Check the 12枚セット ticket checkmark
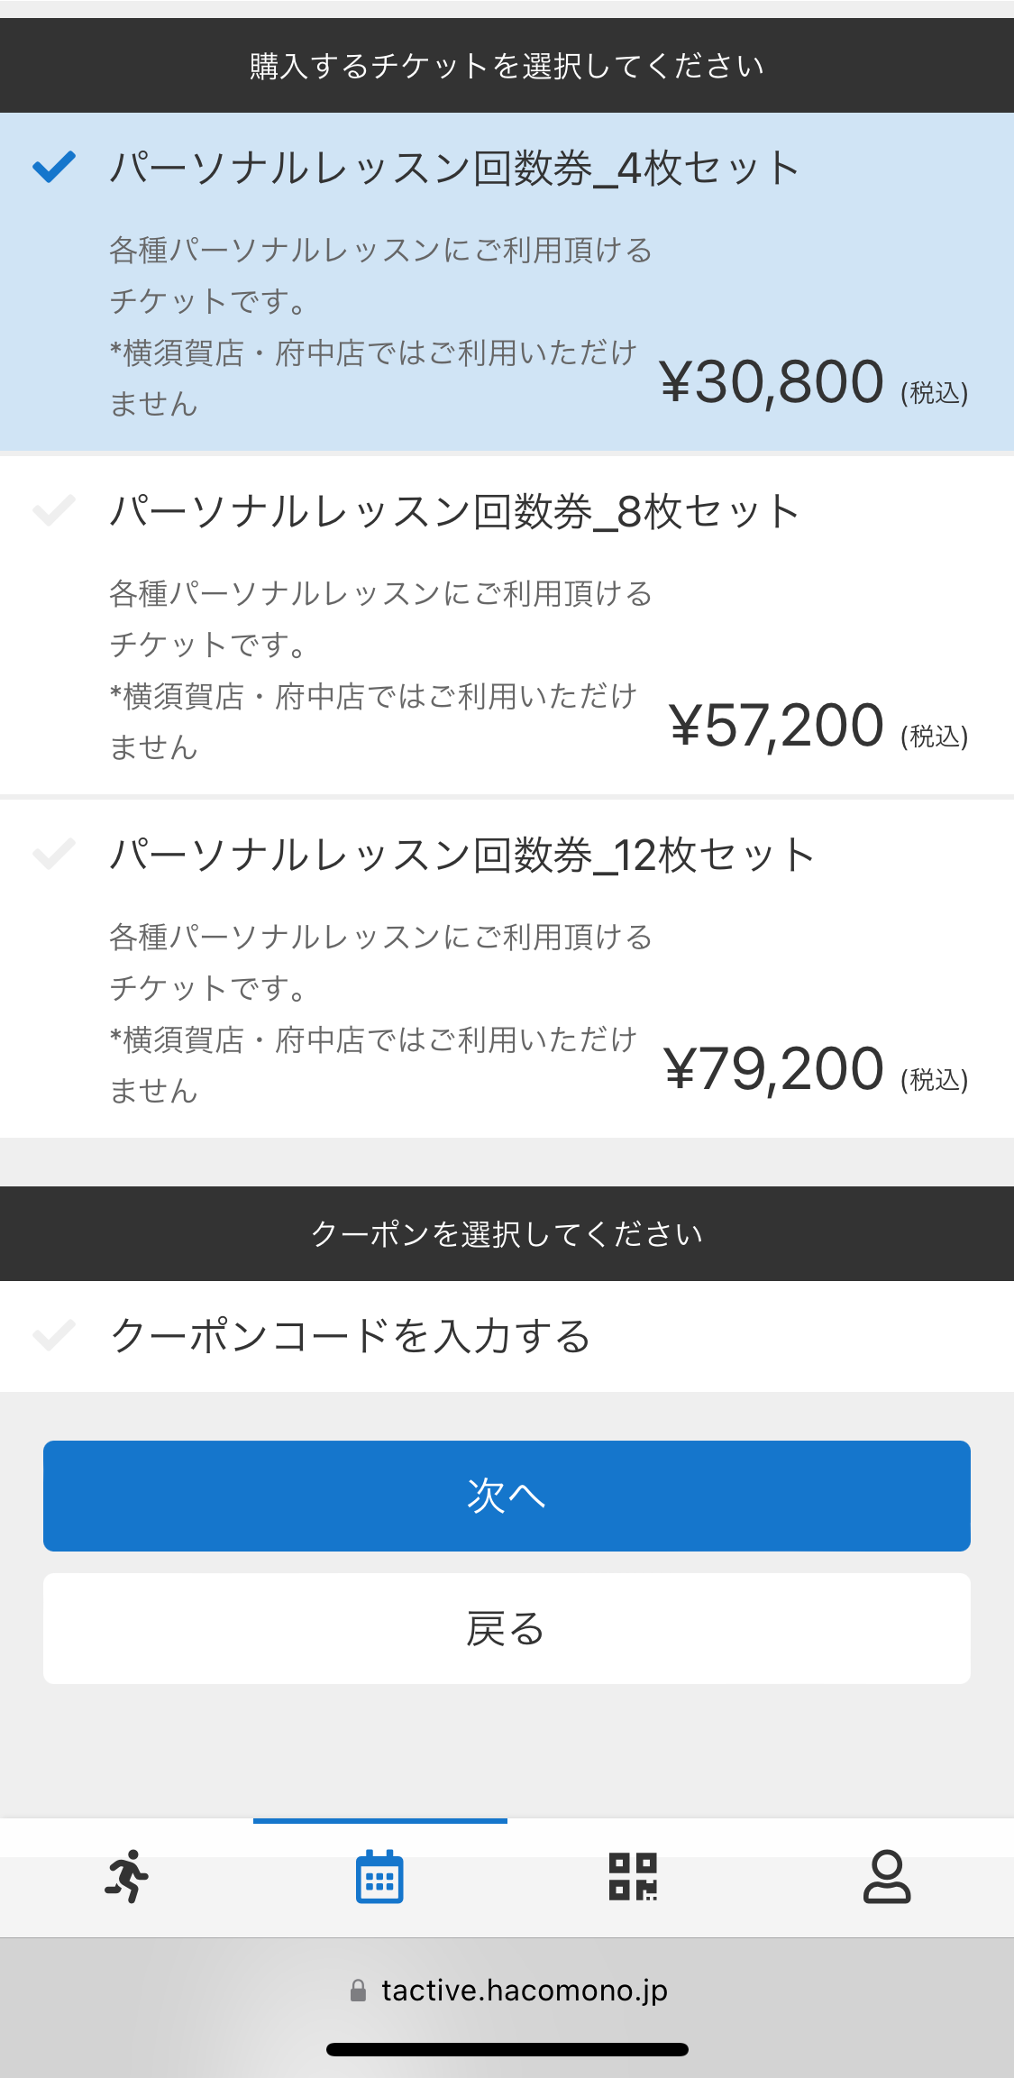 pos(54,854)
